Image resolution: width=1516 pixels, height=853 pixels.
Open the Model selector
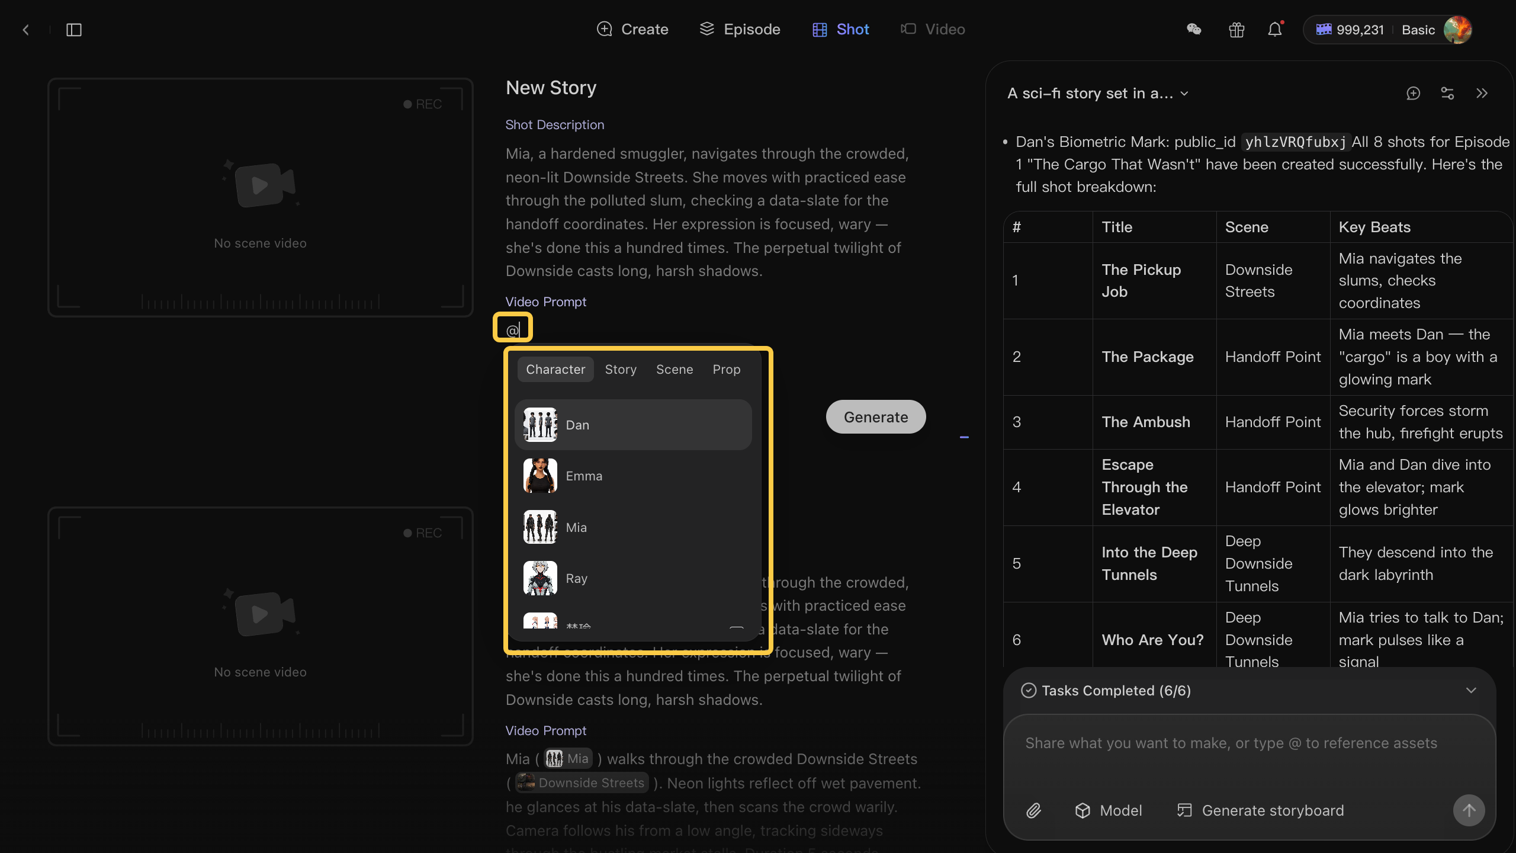point(1109,810)
